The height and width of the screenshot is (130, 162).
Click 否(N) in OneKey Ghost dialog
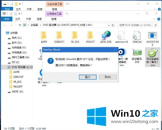point(108,77)
